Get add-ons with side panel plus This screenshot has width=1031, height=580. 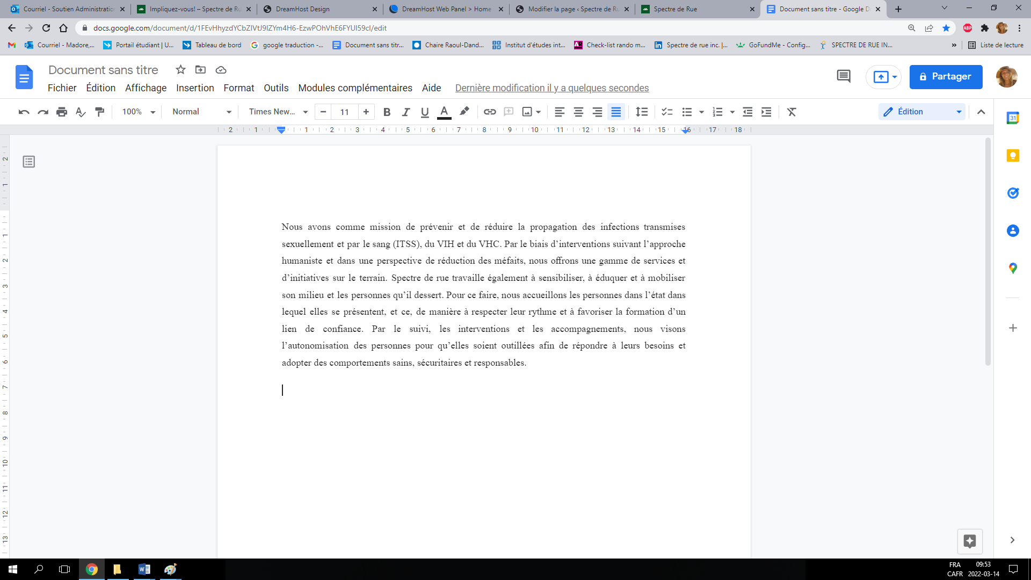1013,328
